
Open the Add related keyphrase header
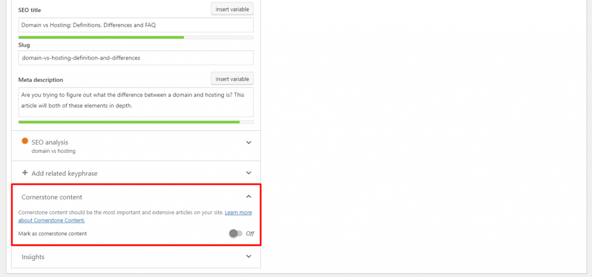pos(136,173)
